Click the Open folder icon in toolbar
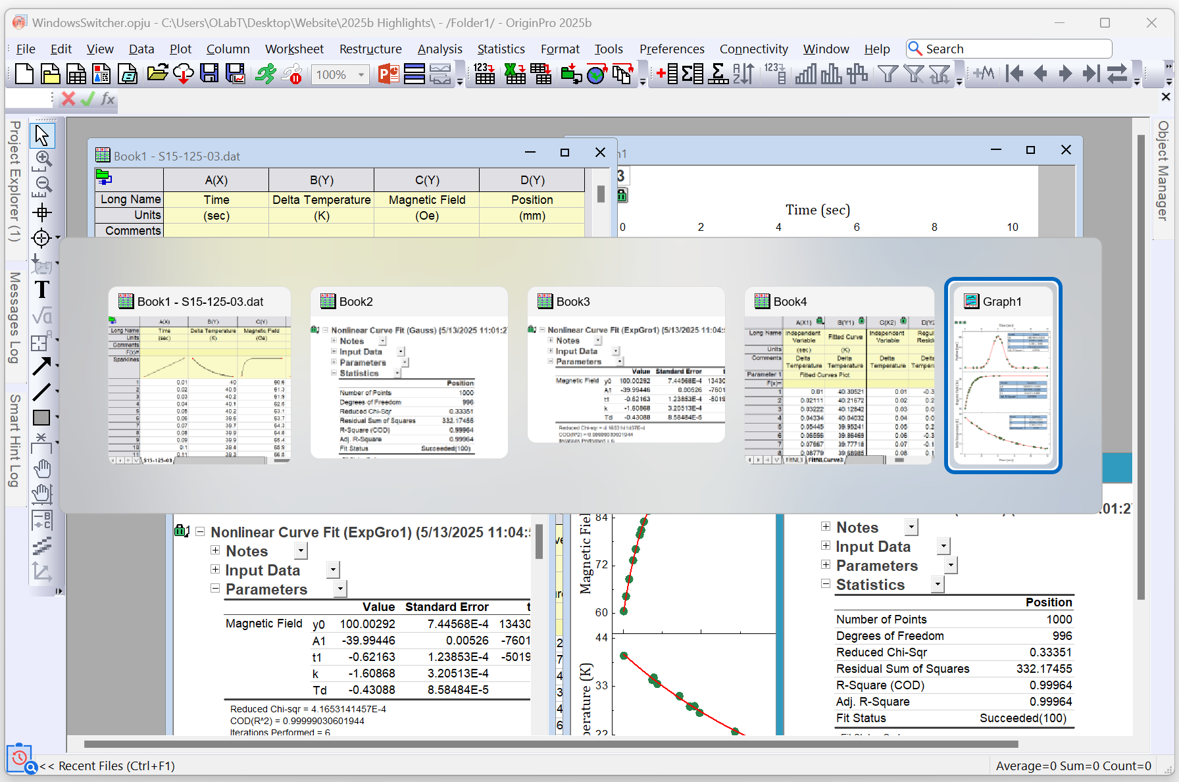1179x782 pixels. click(157, 74)
